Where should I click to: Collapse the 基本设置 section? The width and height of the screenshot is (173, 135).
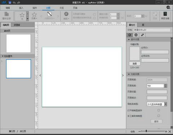[x=129, y=39]
